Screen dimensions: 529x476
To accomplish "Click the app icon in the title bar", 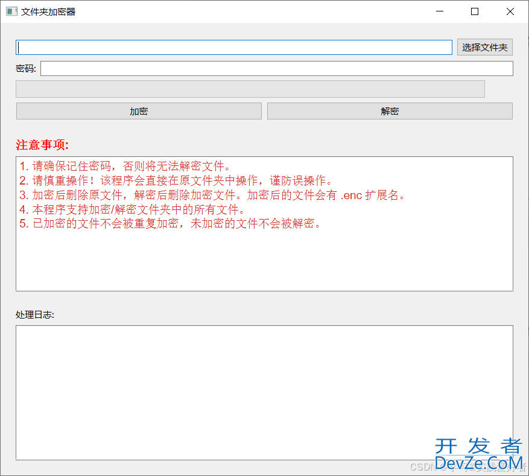I will 11,11.
